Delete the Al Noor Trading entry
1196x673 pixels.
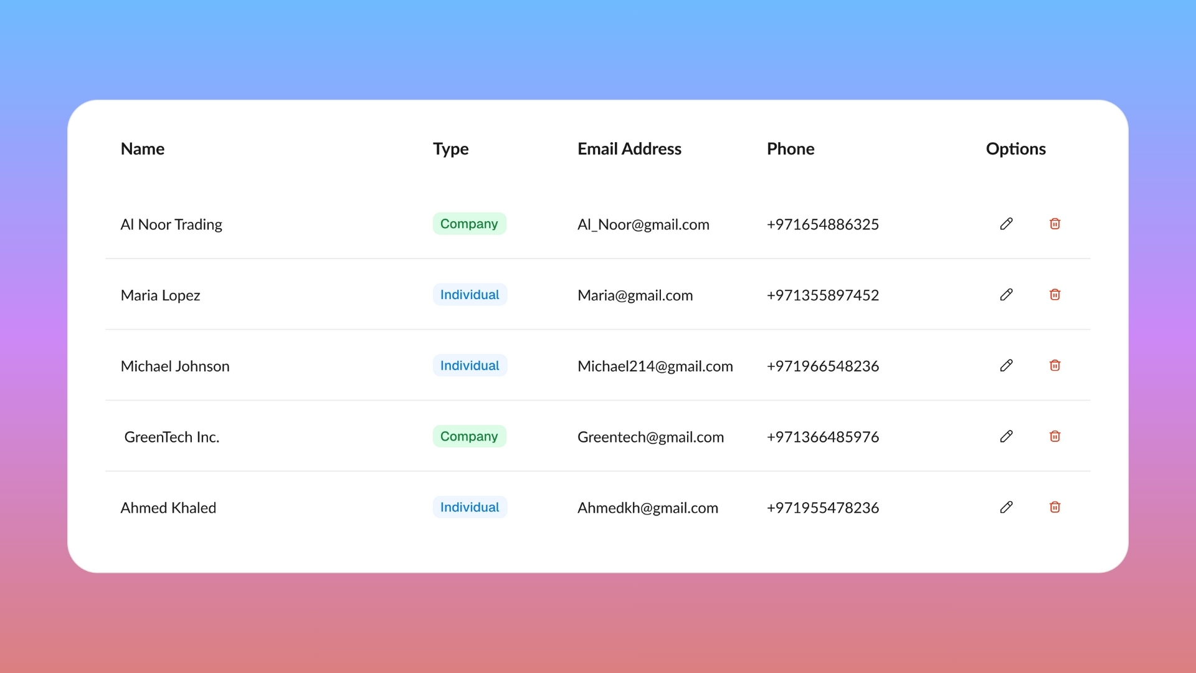coord(1055,224)
